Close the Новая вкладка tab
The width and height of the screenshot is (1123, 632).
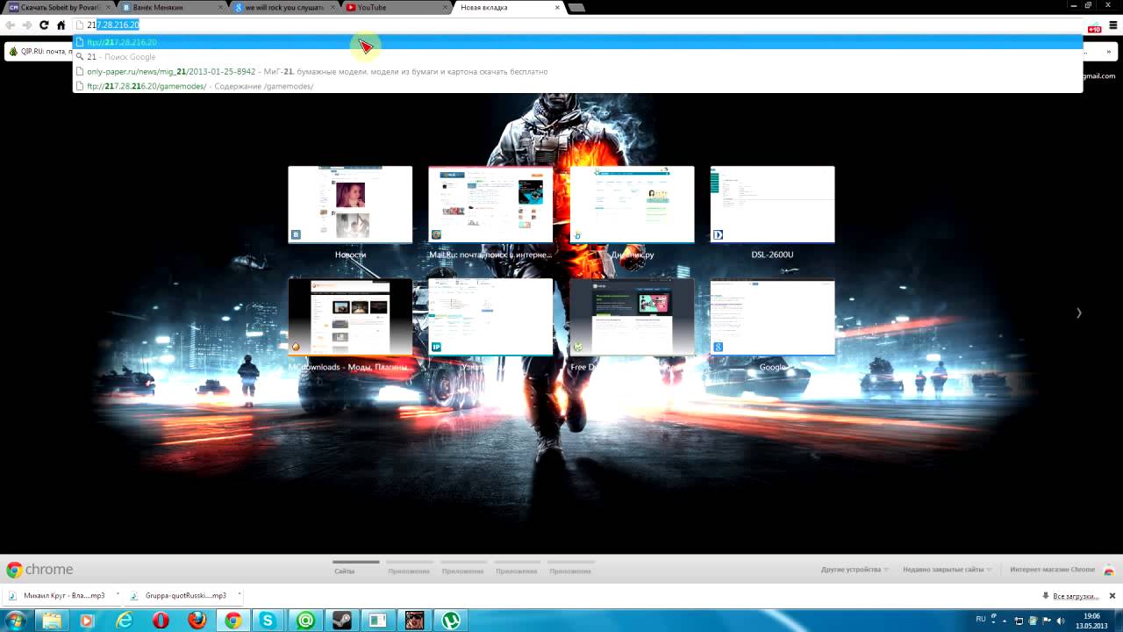point(557,8)
